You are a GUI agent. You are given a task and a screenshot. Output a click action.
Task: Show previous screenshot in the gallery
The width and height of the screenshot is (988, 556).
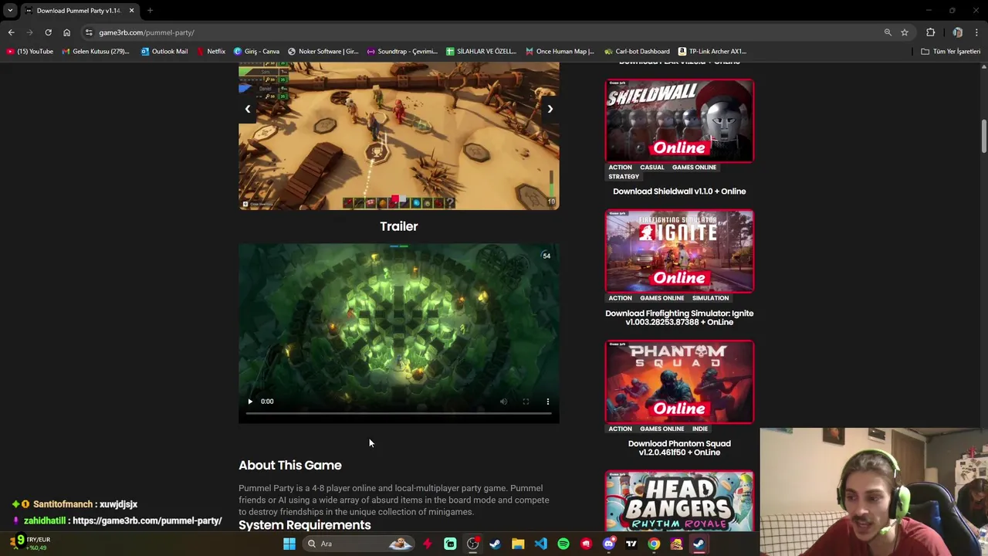pos(248,109)
